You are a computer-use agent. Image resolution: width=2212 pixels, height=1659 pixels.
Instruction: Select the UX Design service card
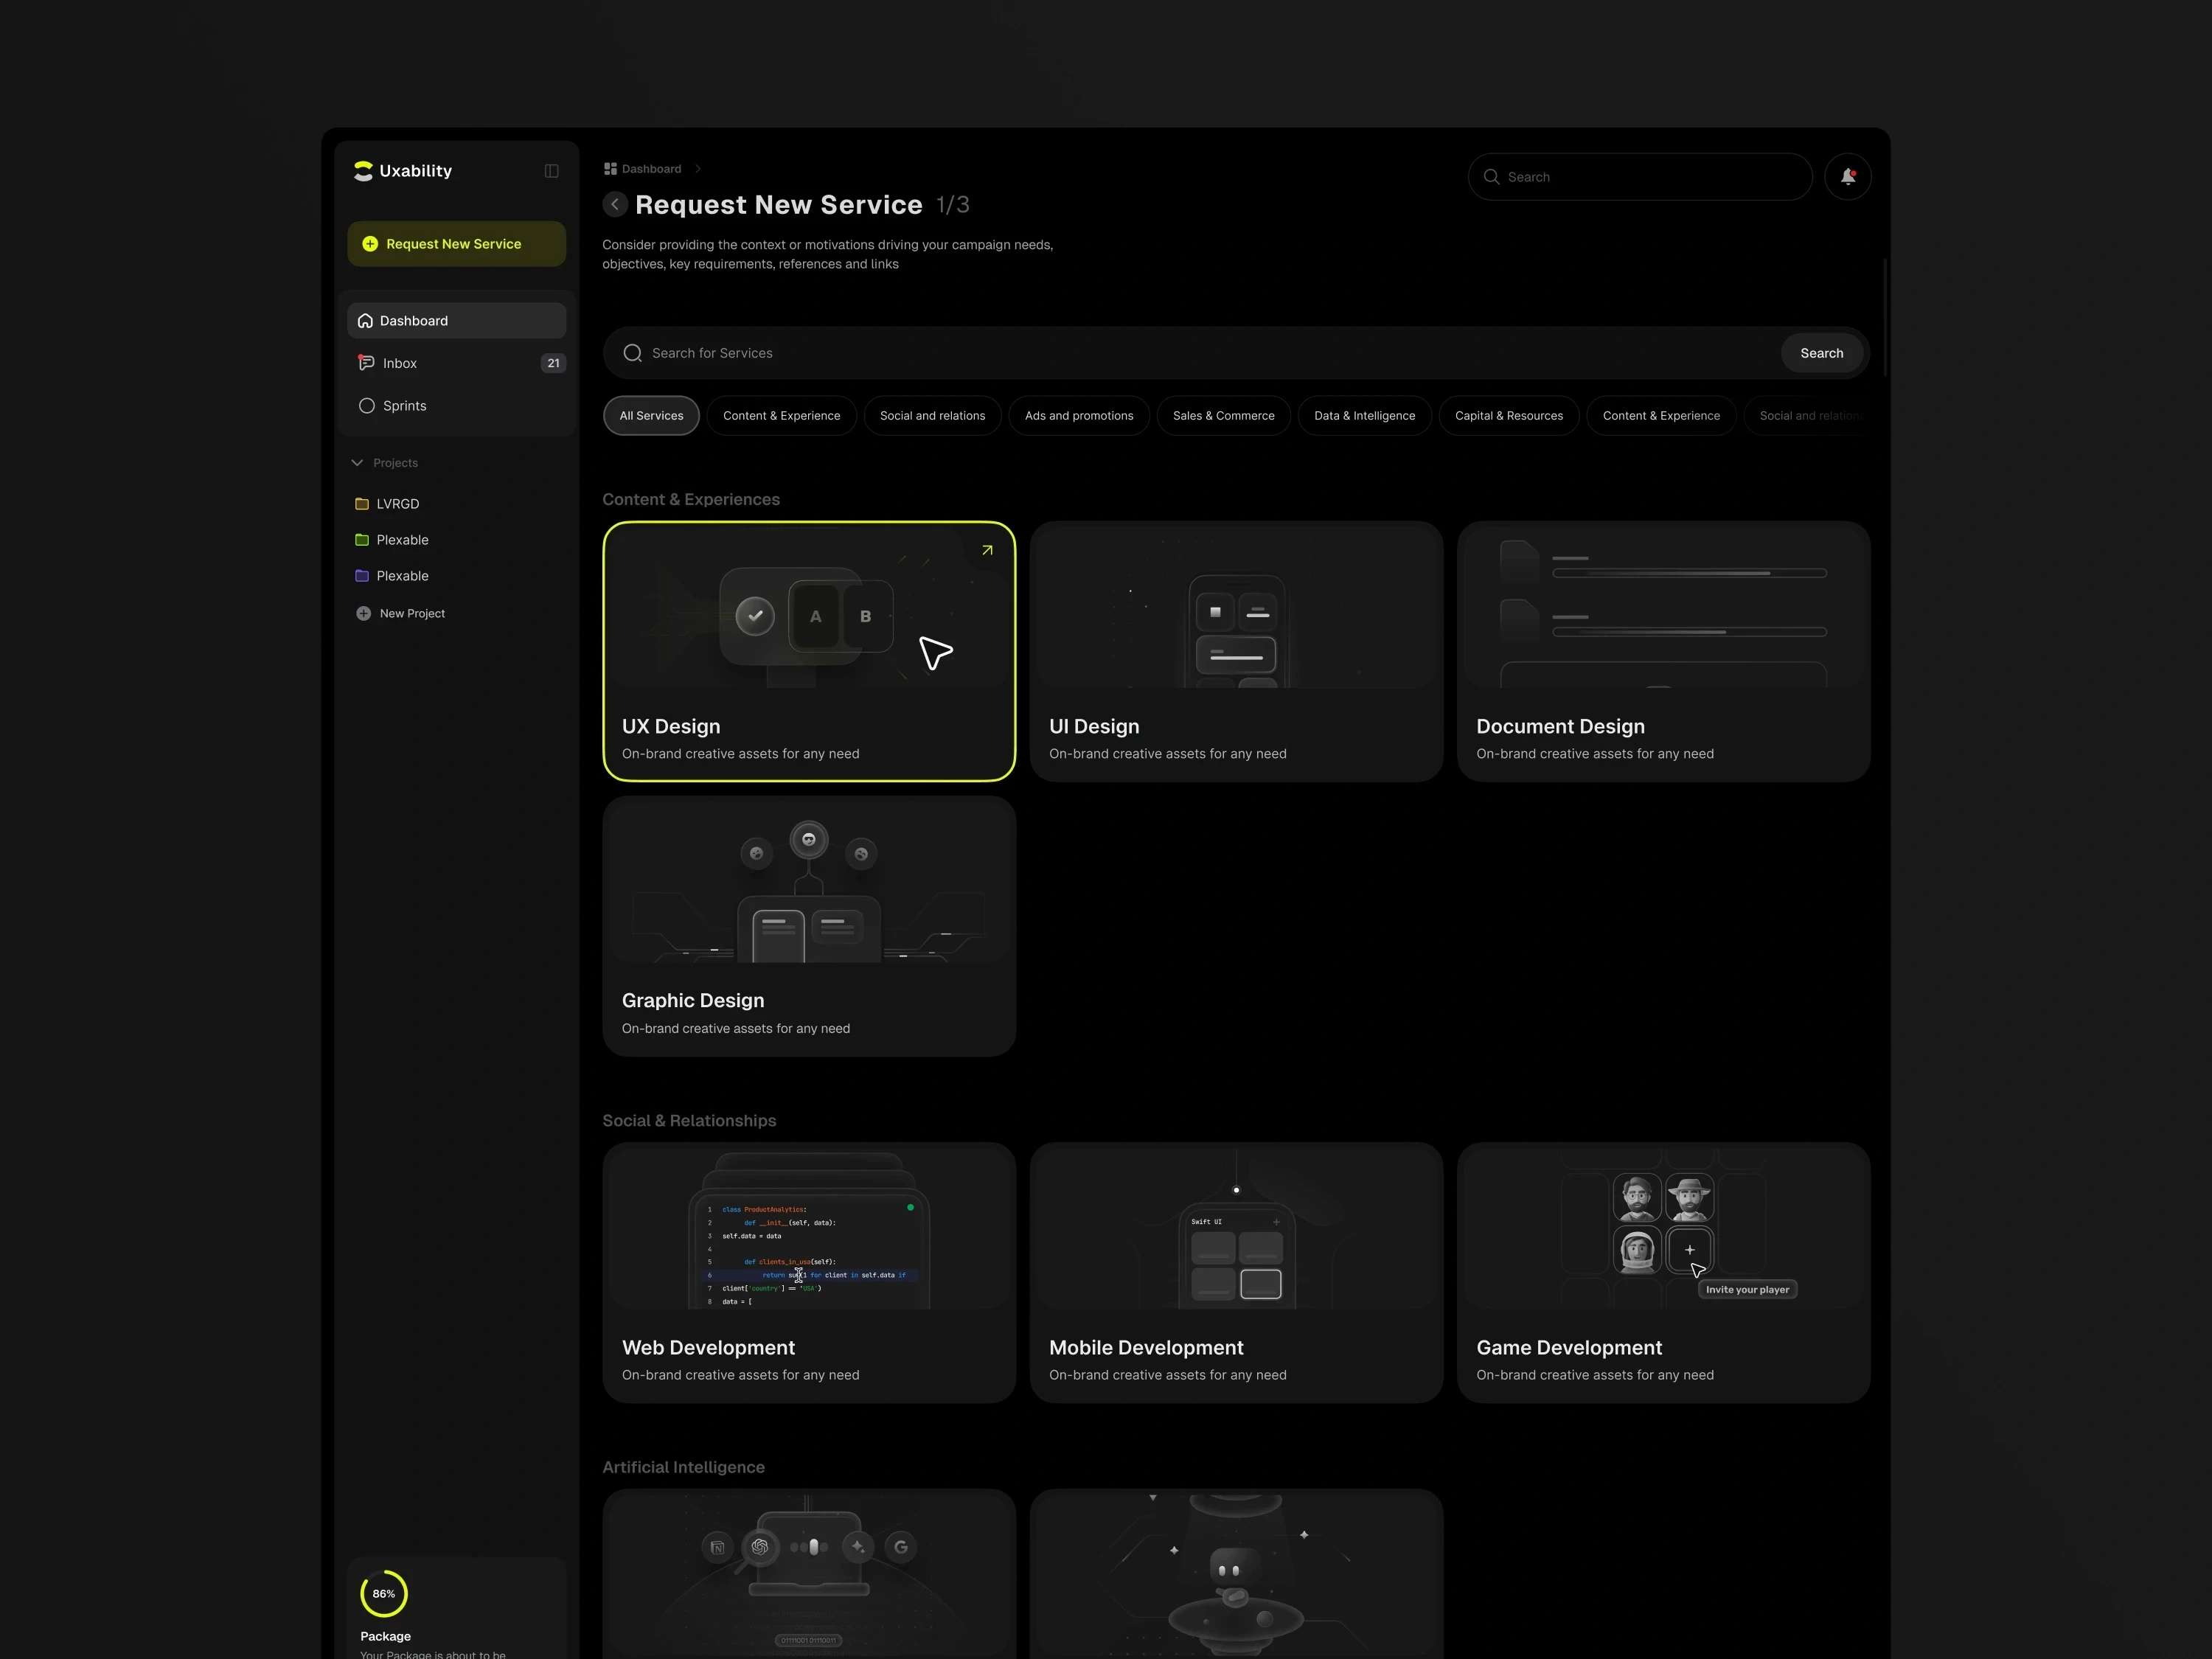click(x=809, y=651)
